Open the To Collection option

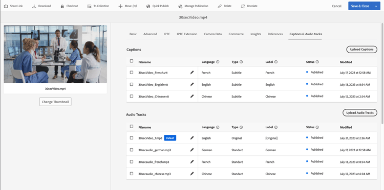coord(98,6)
